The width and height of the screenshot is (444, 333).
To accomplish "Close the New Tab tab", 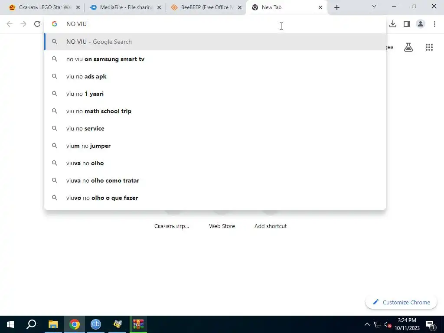I will [320, 7].
